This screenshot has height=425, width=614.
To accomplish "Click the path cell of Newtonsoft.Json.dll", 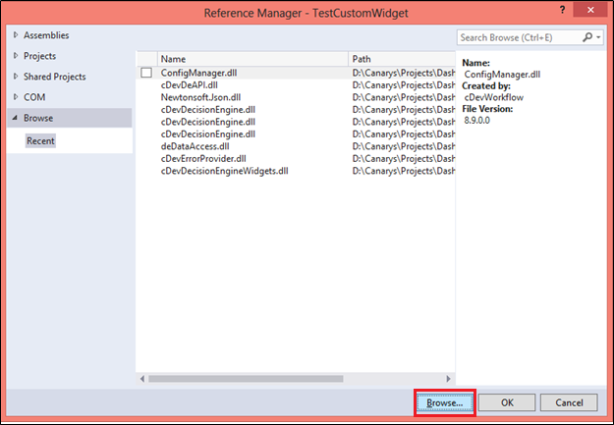I will tap(404, 97).
